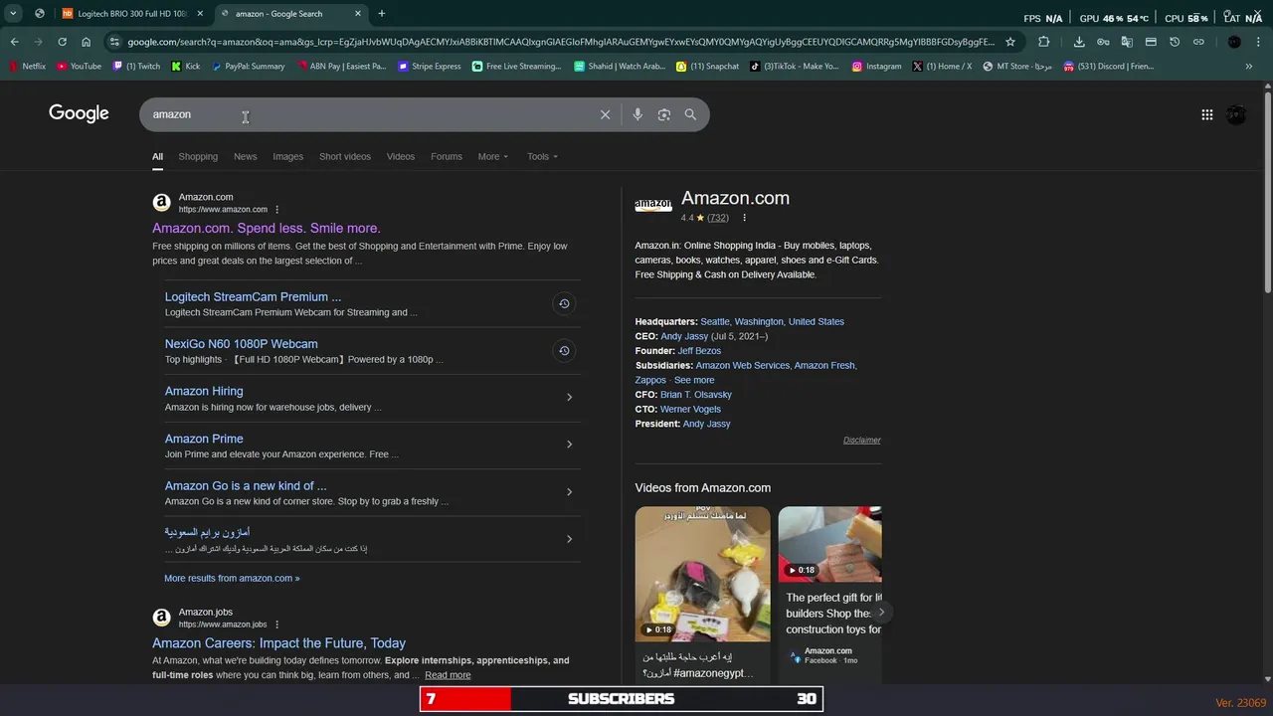Expand the More search filters dropdown
This screenshot has width=1273, height=716.
[492, 156]
